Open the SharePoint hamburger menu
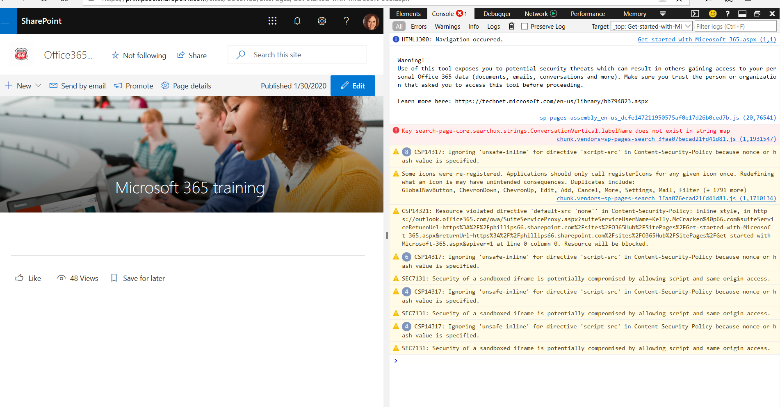This screenshot has height=407, width=780. pyautogui.click(x=5, y=21)
